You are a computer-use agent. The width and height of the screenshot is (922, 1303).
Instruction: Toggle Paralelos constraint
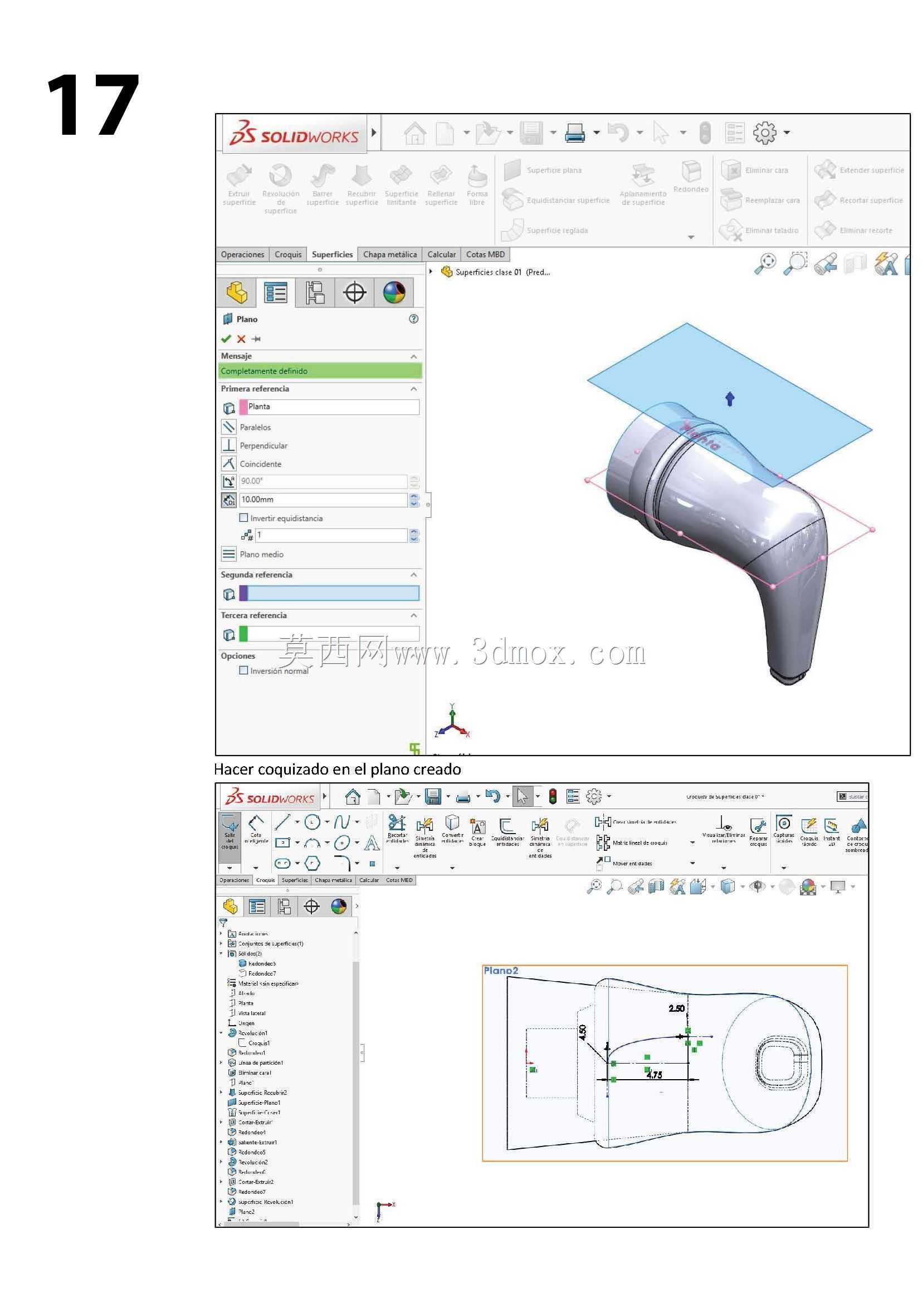point(229,427)
